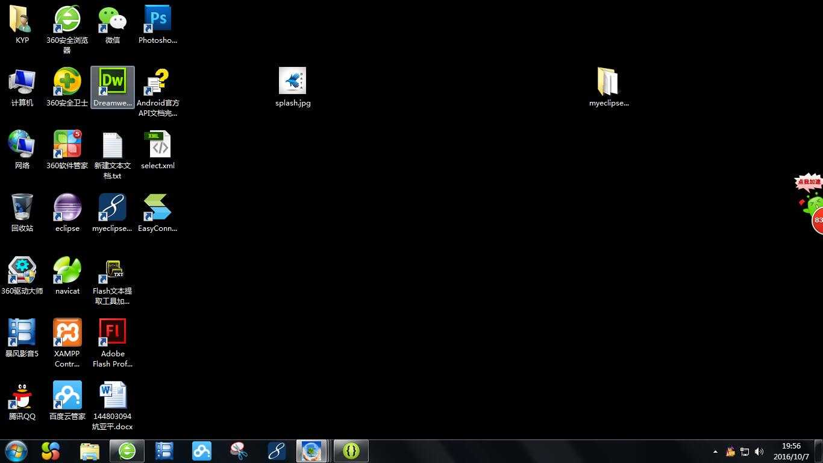823x463 pixels.
Task: Show hidden system tray icons
Action: click(x=715, y=452)
